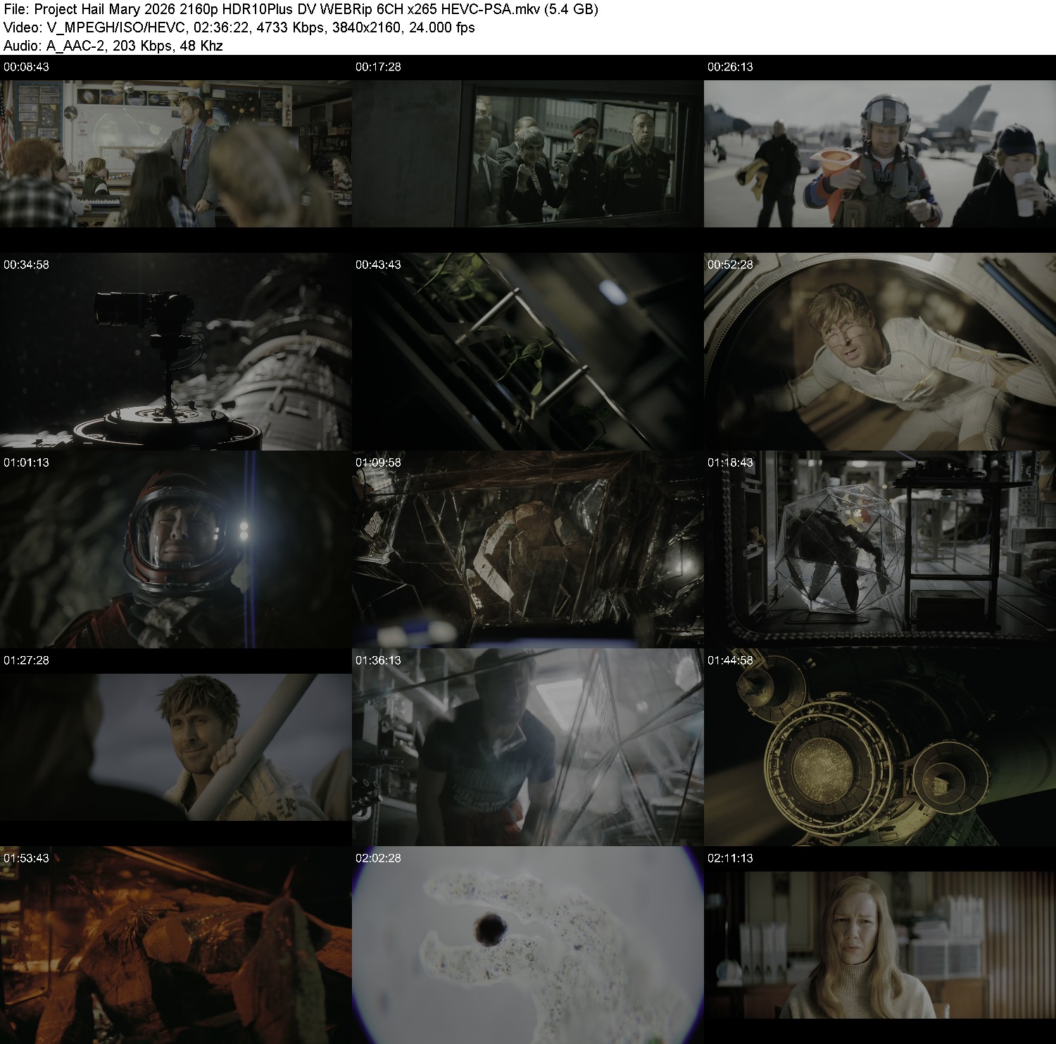
Task: Click the Audio info line showing A_AAC-2
Action: point(113,46)
